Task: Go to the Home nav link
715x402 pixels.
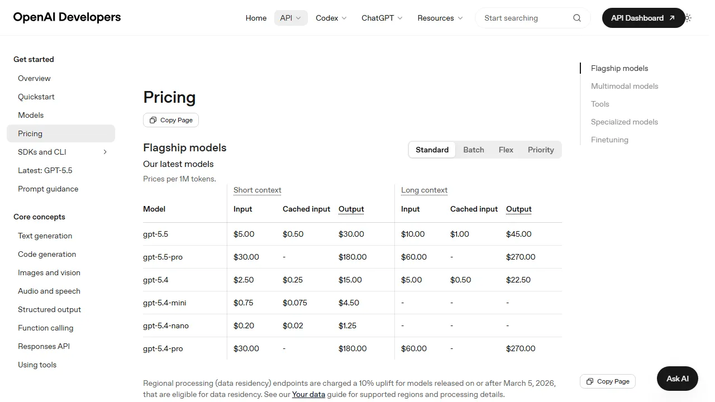Action: click(256, 18)
